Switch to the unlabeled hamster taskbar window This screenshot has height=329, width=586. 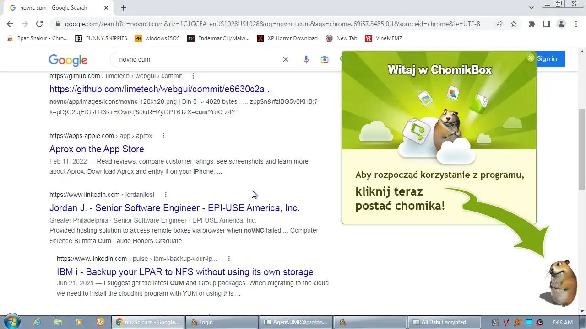(370, 322)
